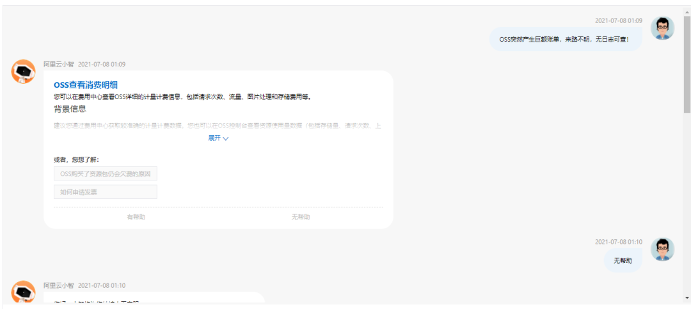Click the 阿里云小智 avatar at 01:09

[x=24, y=72]
